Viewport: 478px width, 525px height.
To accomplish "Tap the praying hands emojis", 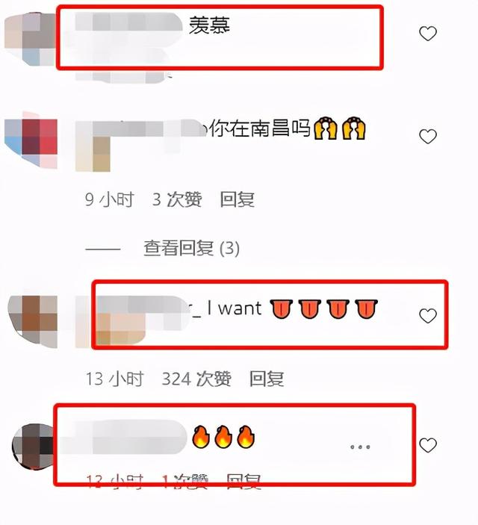I will pos(340,128).
